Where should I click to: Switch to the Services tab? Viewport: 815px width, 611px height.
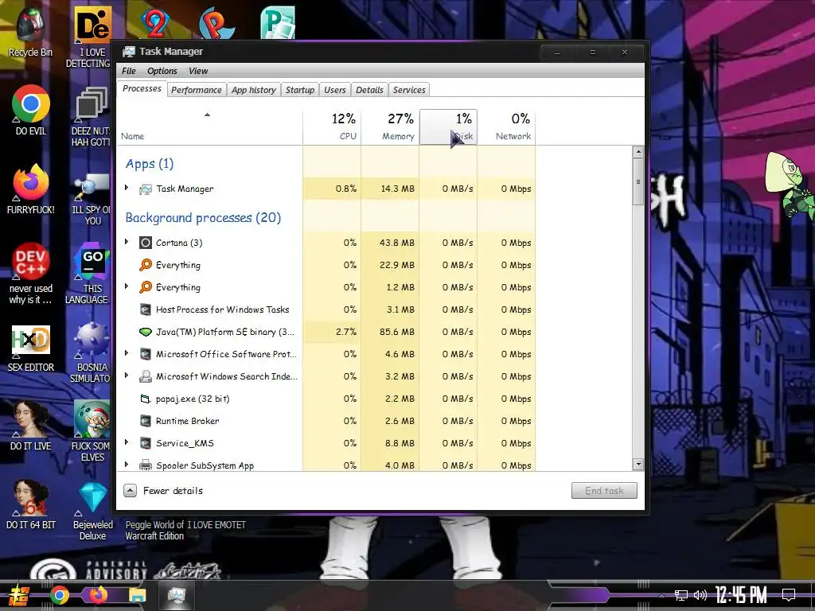[409, 90]
